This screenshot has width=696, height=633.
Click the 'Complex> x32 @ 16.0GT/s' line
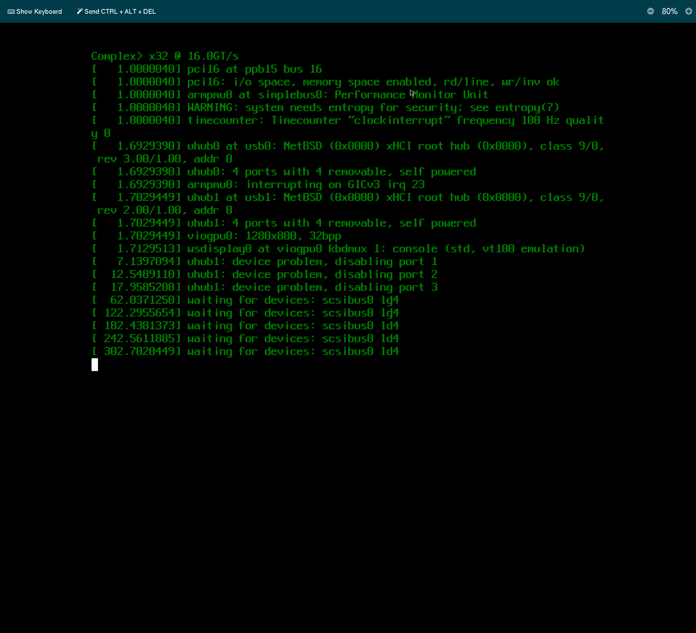165,56
